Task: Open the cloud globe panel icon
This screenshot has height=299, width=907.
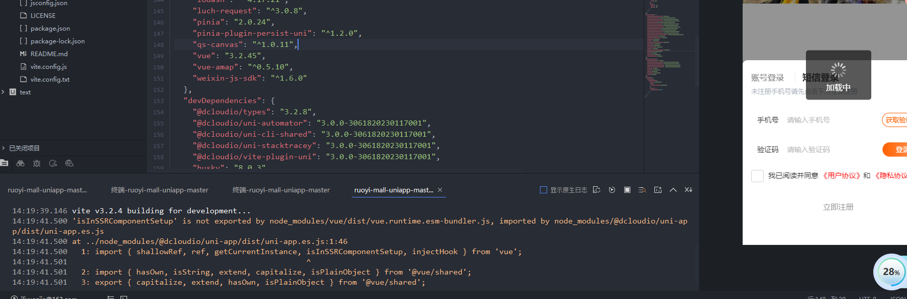Action: pyautogui.click(x=69, y=163)
